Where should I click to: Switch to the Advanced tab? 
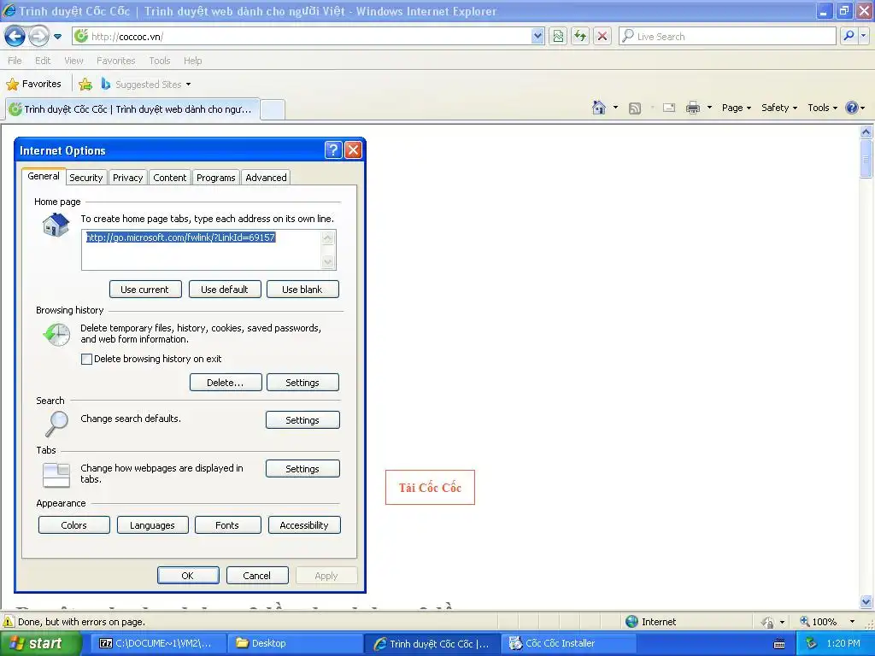pos(267,178)
